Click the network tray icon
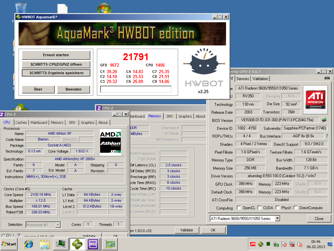Screen dimensions: 334x251 point(292,244)
